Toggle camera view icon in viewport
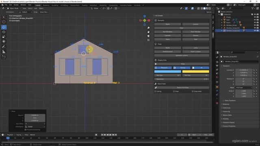This screenshot has height=146, width=260. coord(148,36)
